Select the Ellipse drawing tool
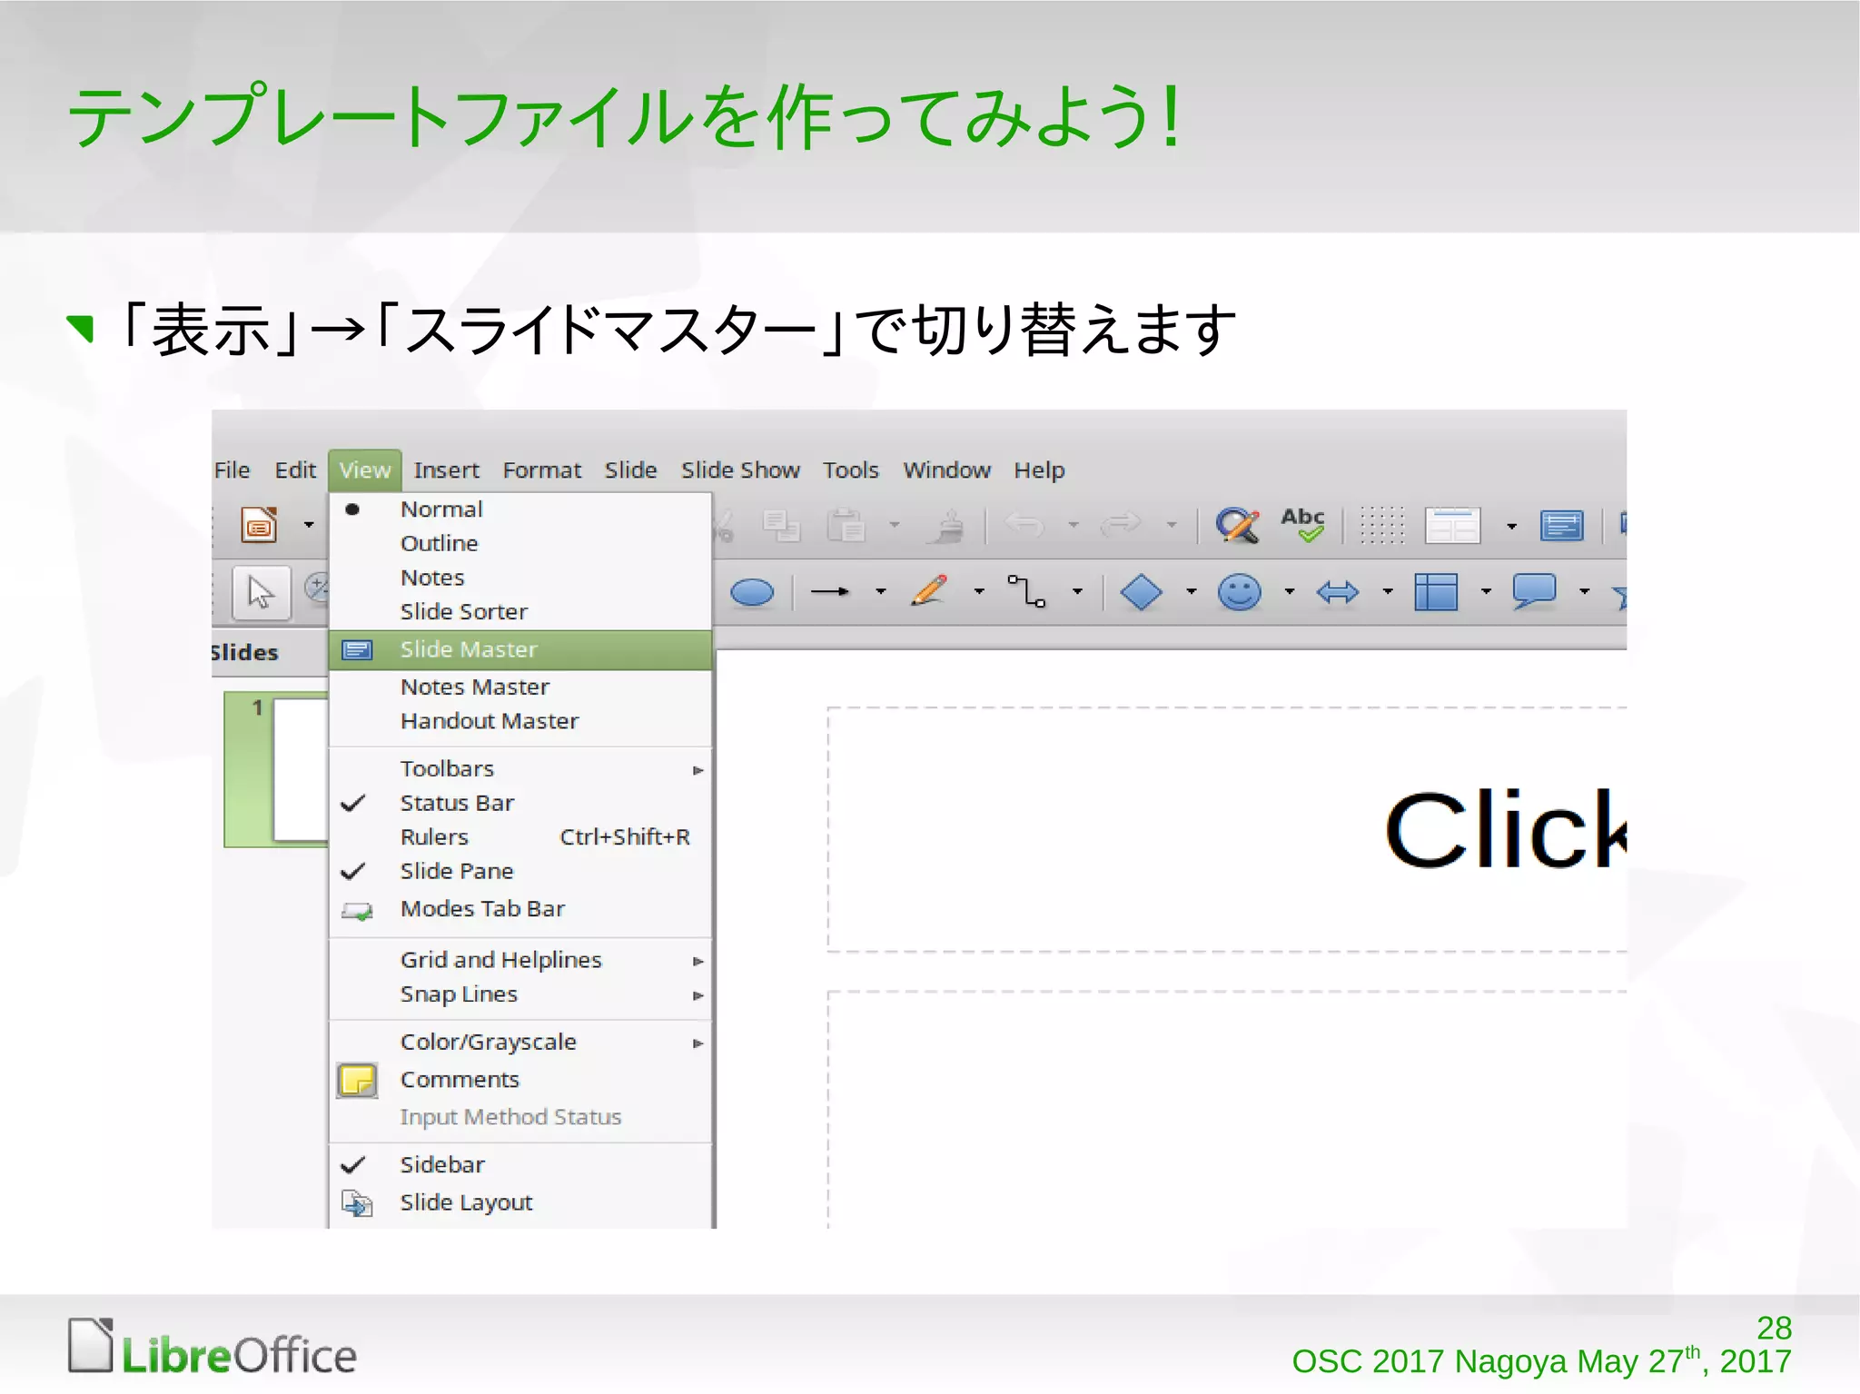The image size is (1860, 1394). (x=752, y=593)
